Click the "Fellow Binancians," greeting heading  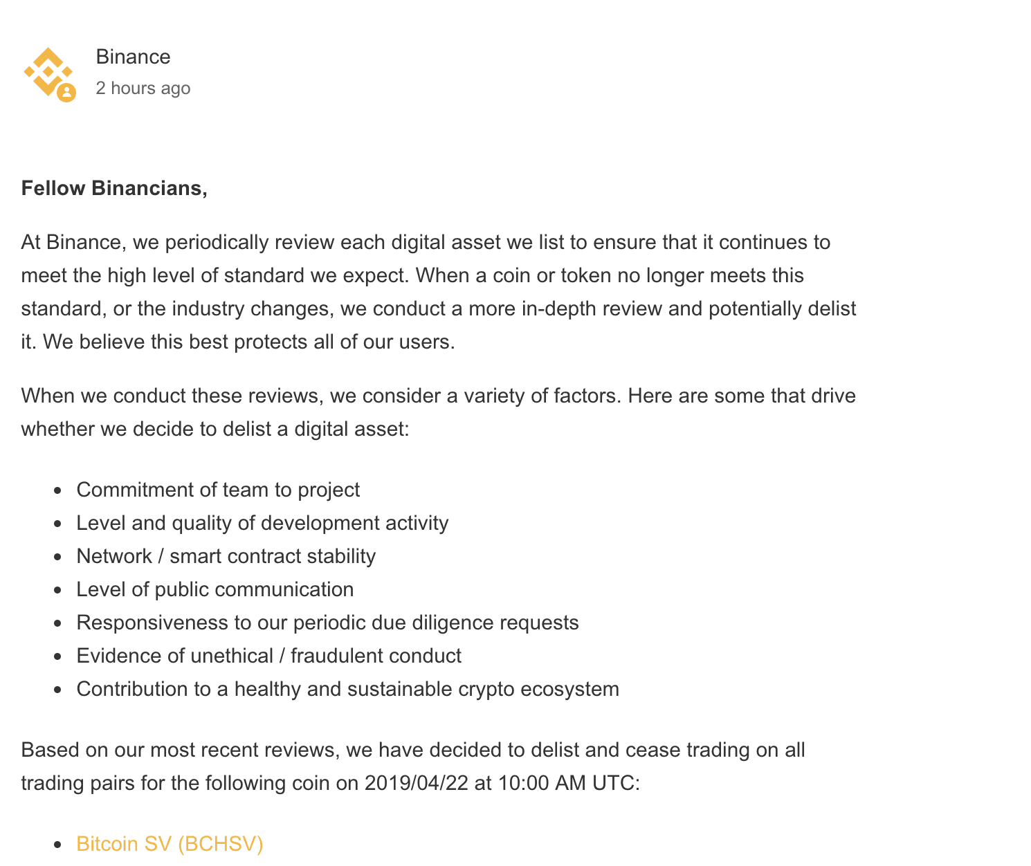[114, 188]
